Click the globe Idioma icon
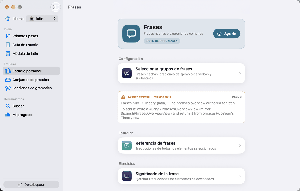Screen dimensions: 300x191 click(x=8, y=19)
